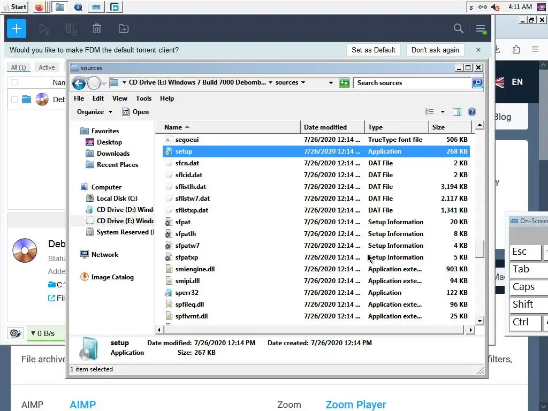Open FDM hamburger main menu

pyautogui.click(x=481, y=29)
